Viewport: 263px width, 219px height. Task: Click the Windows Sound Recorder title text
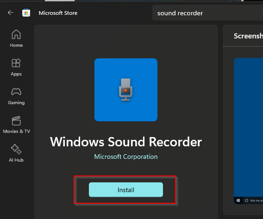[126, 142]
